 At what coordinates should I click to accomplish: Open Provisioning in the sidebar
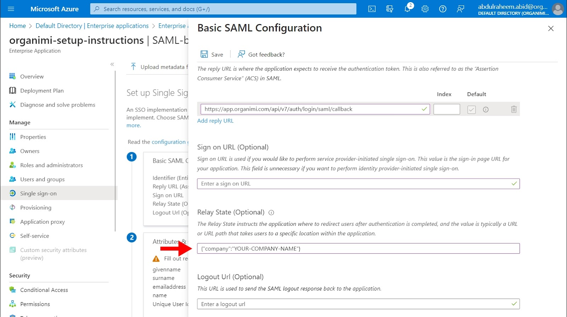coord(36,208)
